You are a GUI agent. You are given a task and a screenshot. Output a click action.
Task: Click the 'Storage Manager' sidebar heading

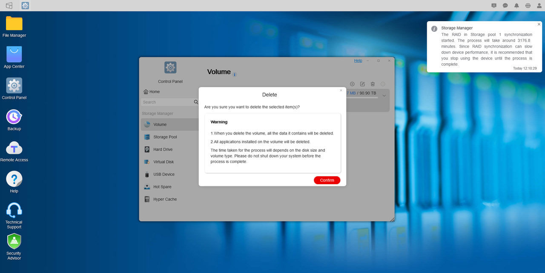[x=158, y=113]
